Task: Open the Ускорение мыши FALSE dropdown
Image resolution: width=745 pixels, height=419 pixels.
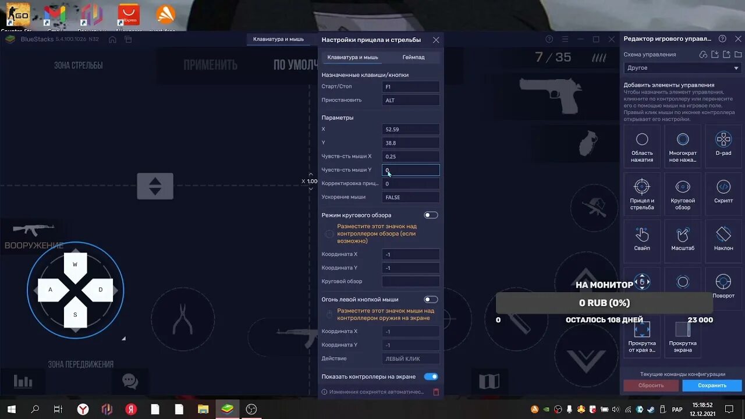Action: coord(410,197)
